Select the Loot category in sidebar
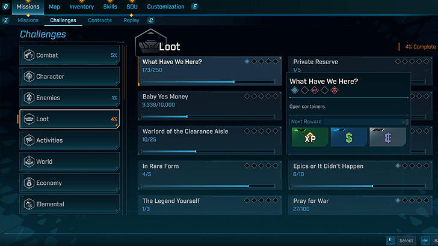 (69, 119)
